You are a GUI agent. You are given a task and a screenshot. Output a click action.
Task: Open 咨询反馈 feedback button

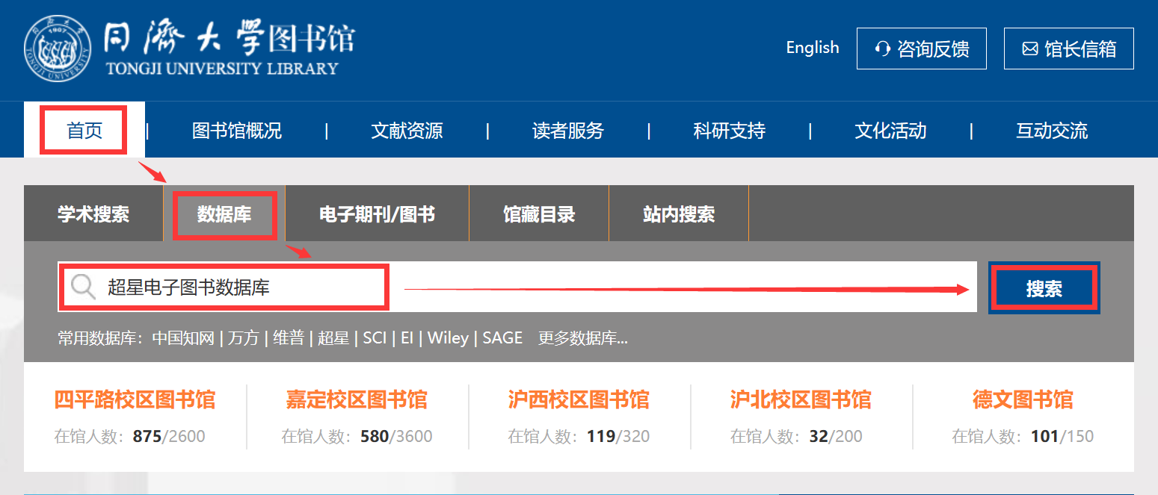point(922,49)
